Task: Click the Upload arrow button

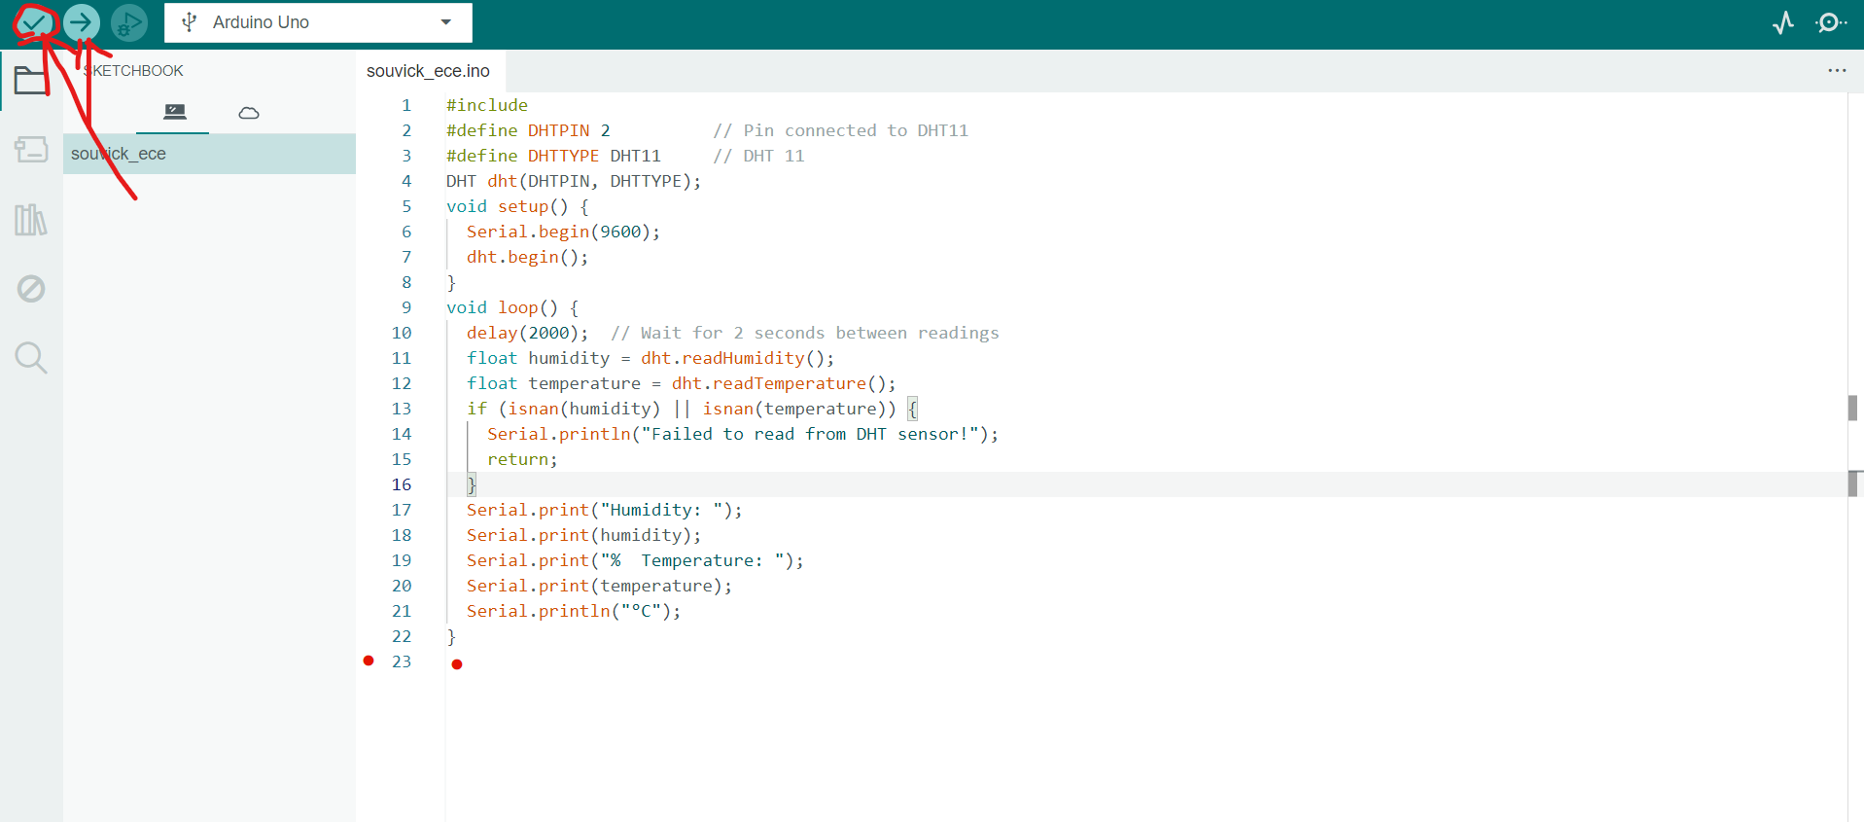Action: point(82,22)
